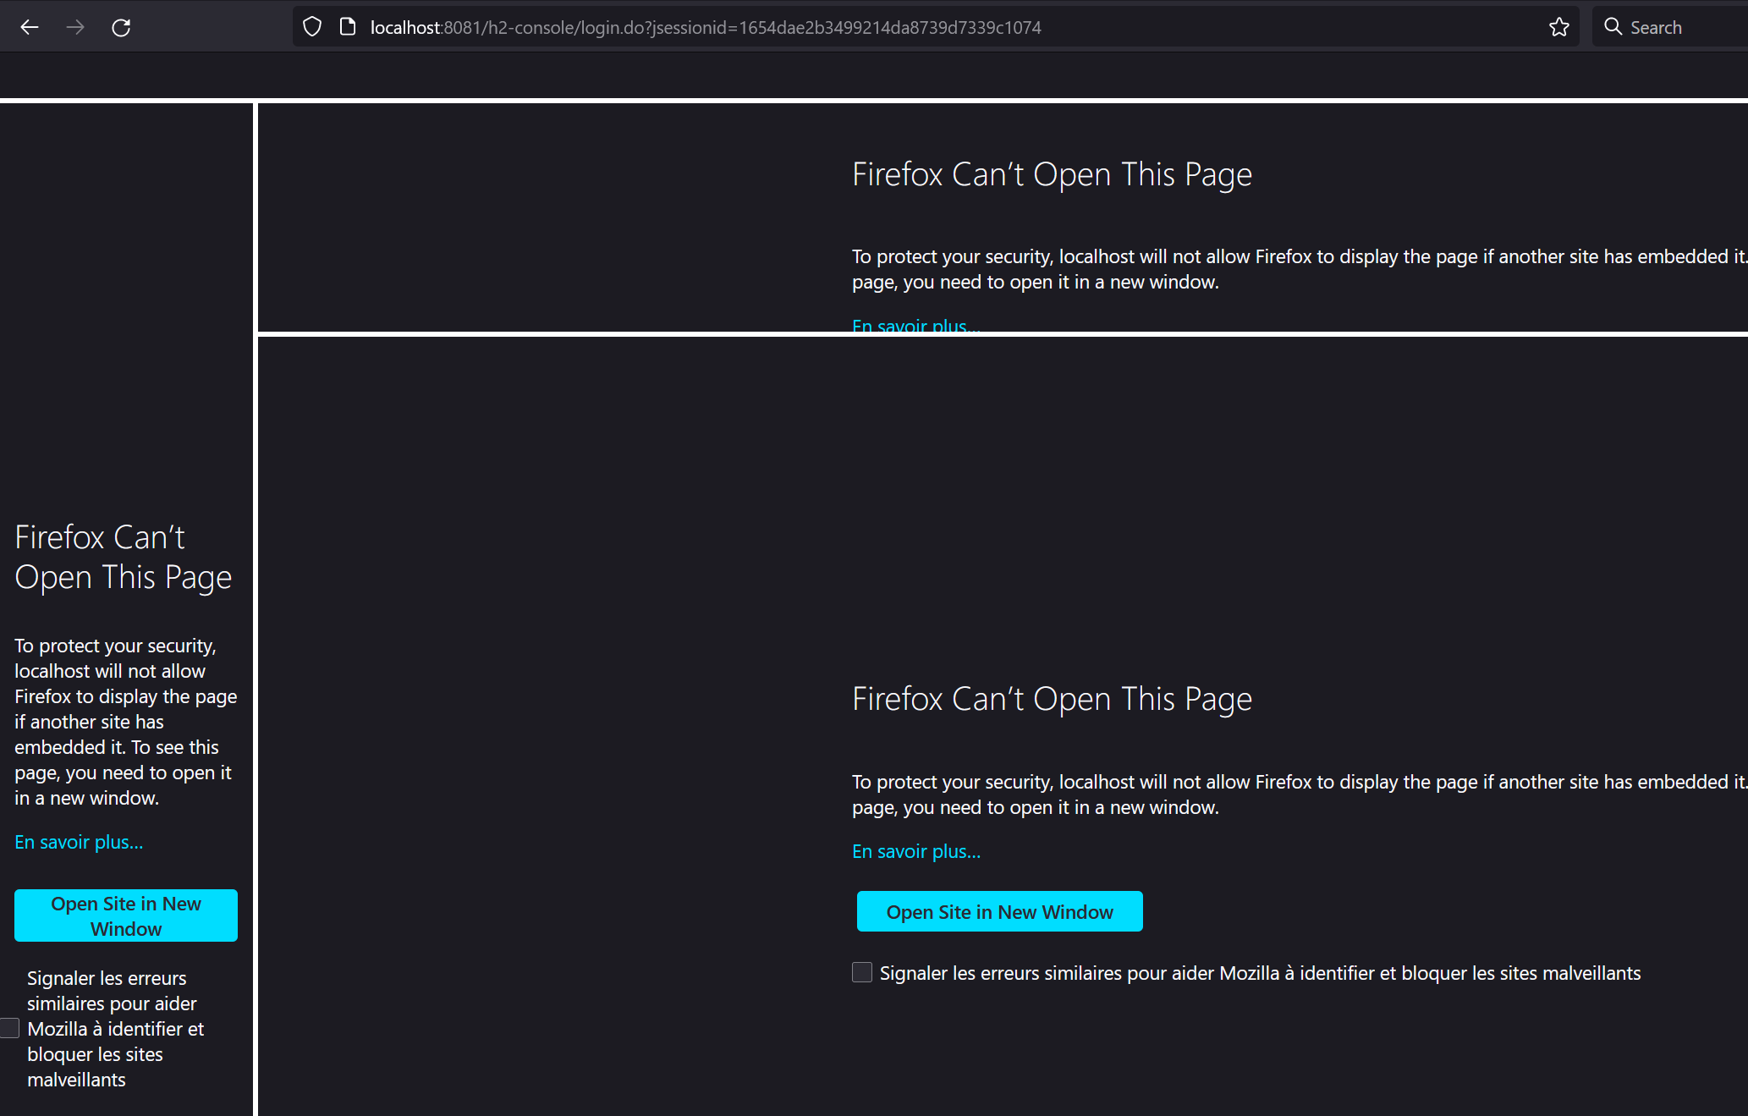Click the magnifier icon in the search box
The height and width of the screenshot is (1116, 1748).
pyautogui.click(x=1613, y=27)
